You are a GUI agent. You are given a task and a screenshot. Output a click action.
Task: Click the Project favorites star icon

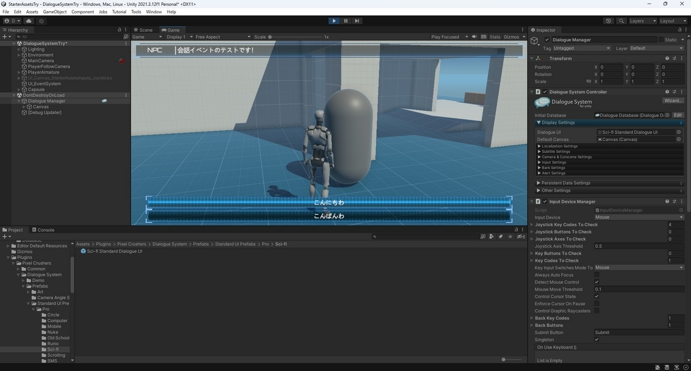(510, 236)
